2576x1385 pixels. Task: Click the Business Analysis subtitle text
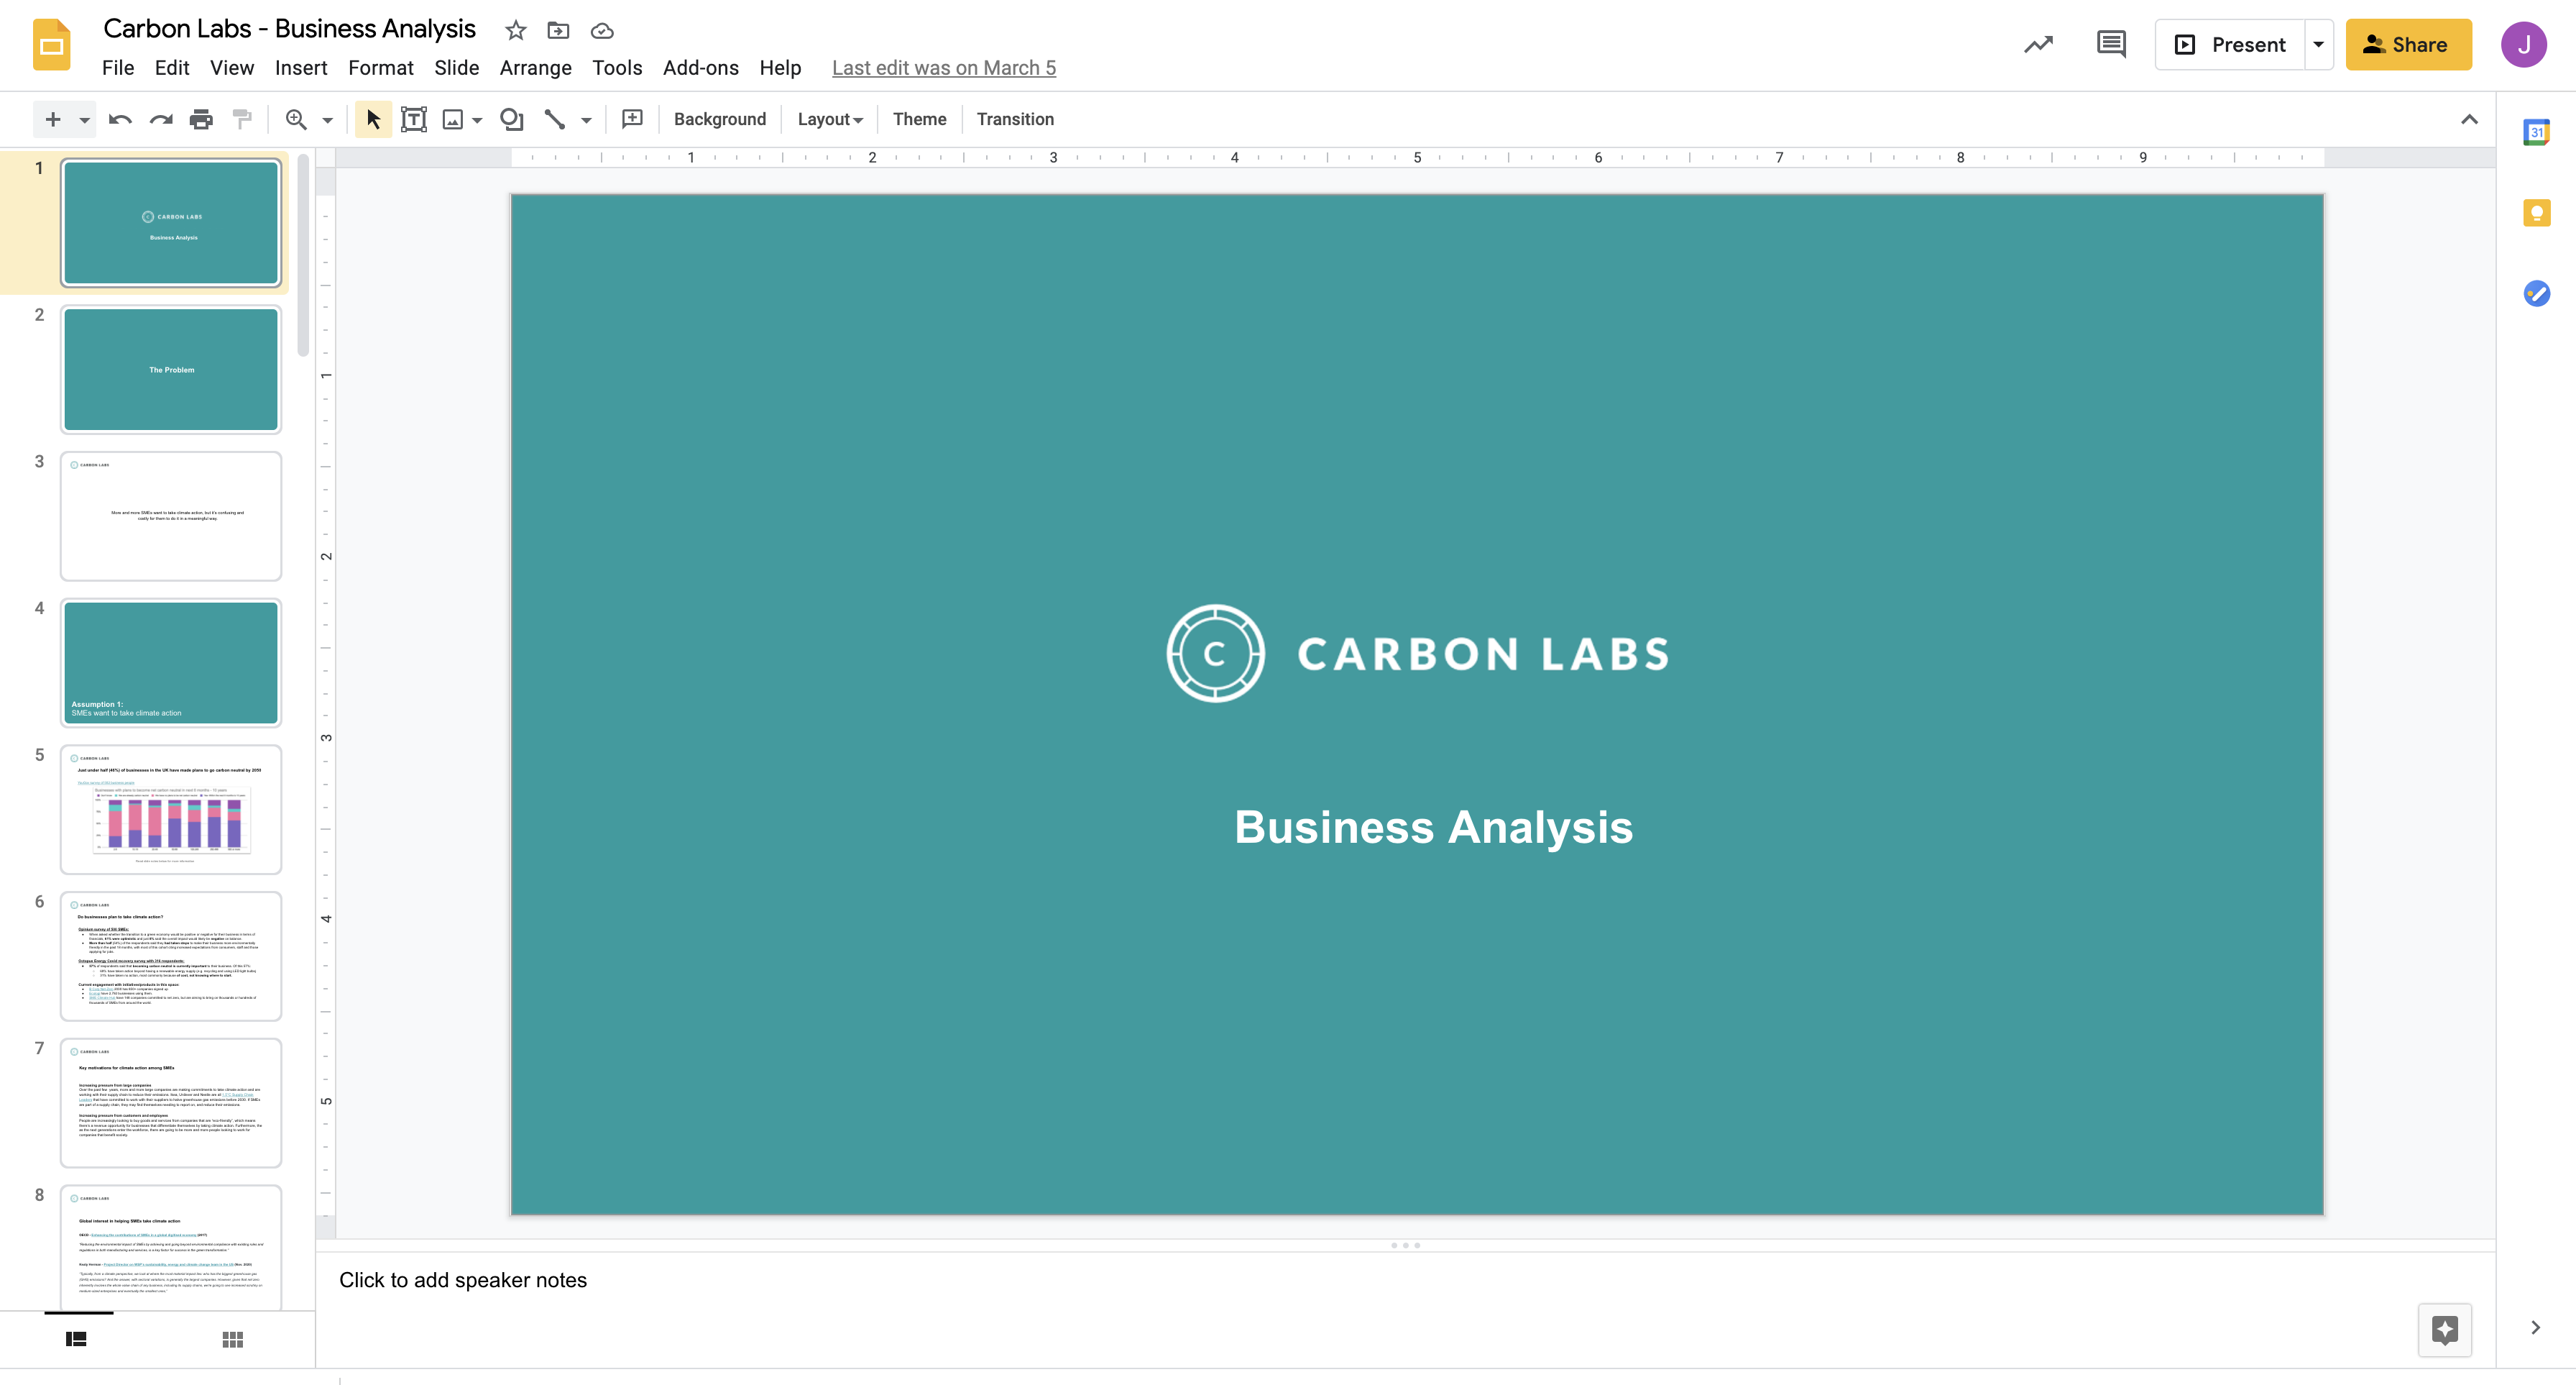1433,828
